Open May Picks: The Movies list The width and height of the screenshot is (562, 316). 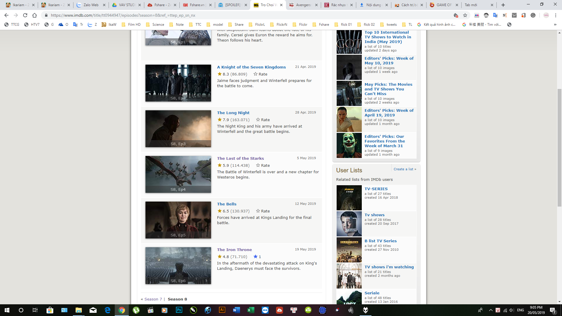388,89
